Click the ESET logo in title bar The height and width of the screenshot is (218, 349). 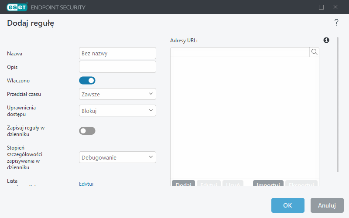17,7
